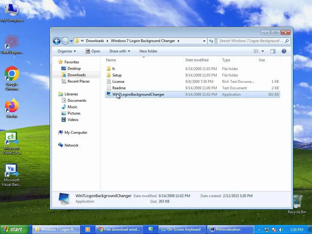Select Microsoft Visual Basic desktop shortcut
The width and height of the screenshot is (312, 234).
(12, 175)
